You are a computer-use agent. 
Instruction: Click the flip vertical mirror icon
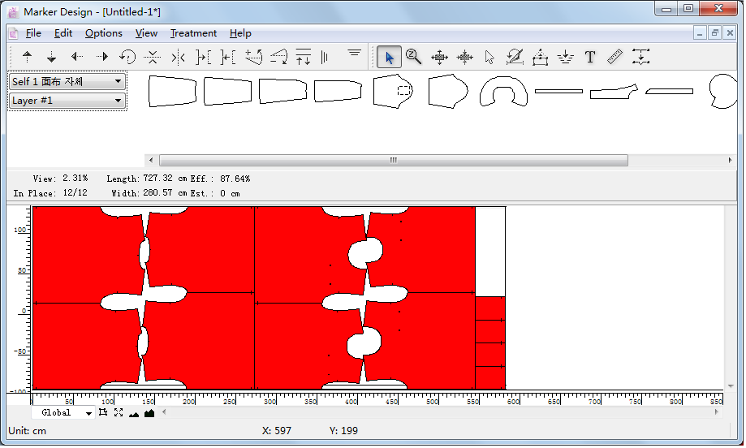[152, 57]
